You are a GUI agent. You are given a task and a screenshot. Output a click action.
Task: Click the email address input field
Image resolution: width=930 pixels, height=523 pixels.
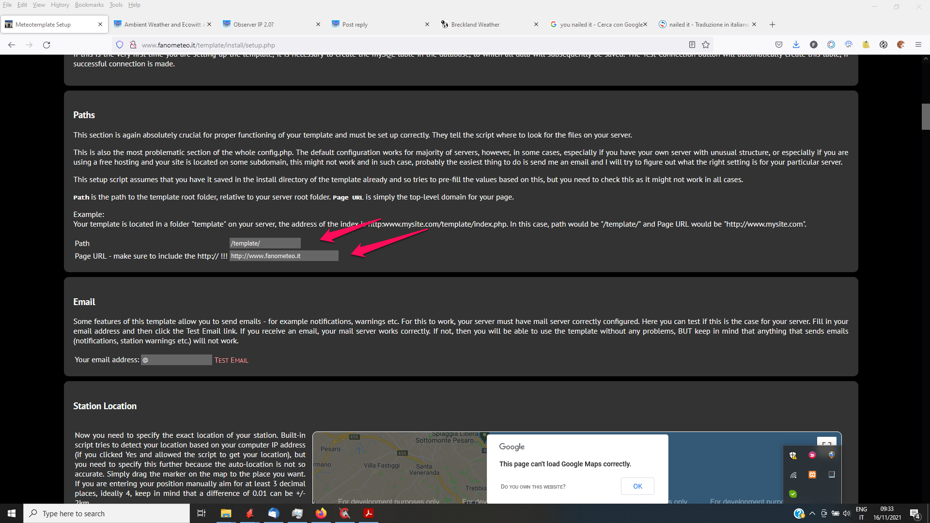coord(176,360)
